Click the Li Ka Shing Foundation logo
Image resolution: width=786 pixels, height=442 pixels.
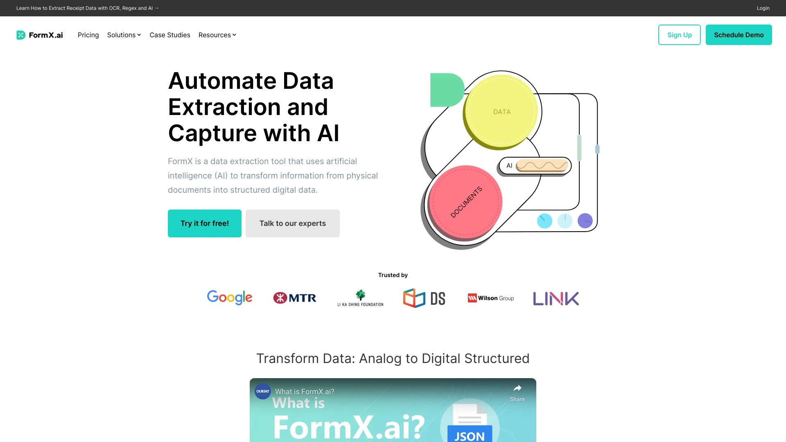(x=359, y=298)
